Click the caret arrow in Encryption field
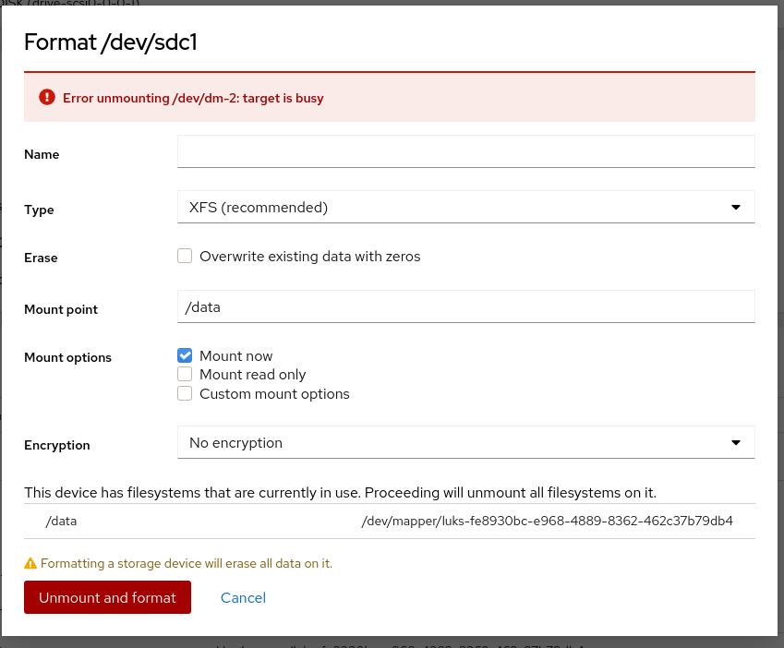This screenshot has height=648, width=784. coord(736,442)
